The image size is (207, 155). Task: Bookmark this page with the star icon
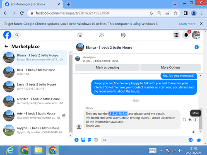[176, 13]
